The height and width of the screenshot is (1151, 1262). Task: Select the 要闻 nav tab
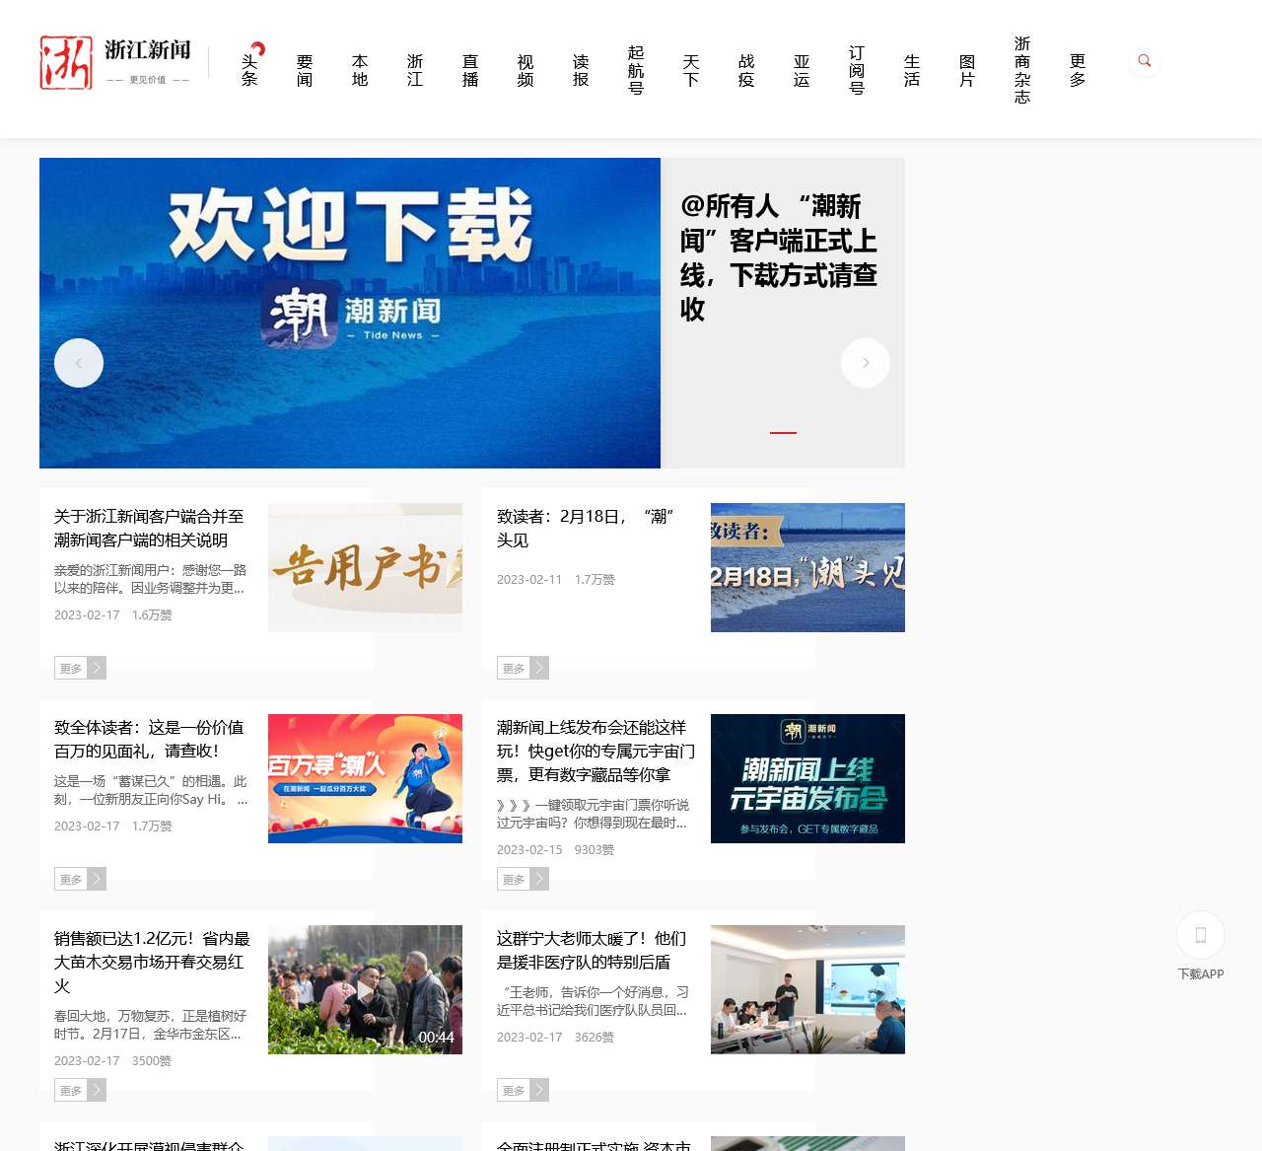coord(305,70)
